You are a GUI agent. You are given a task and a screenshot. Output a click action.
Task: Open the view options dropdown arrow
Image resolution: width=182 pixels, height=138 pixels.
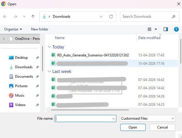click(x=156, y=29)
